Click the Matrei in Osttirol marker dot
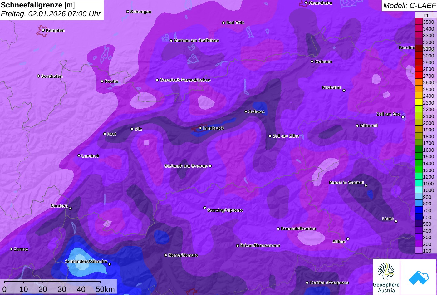The width and height of the screenshot is (437, 295). coord(366,185)
